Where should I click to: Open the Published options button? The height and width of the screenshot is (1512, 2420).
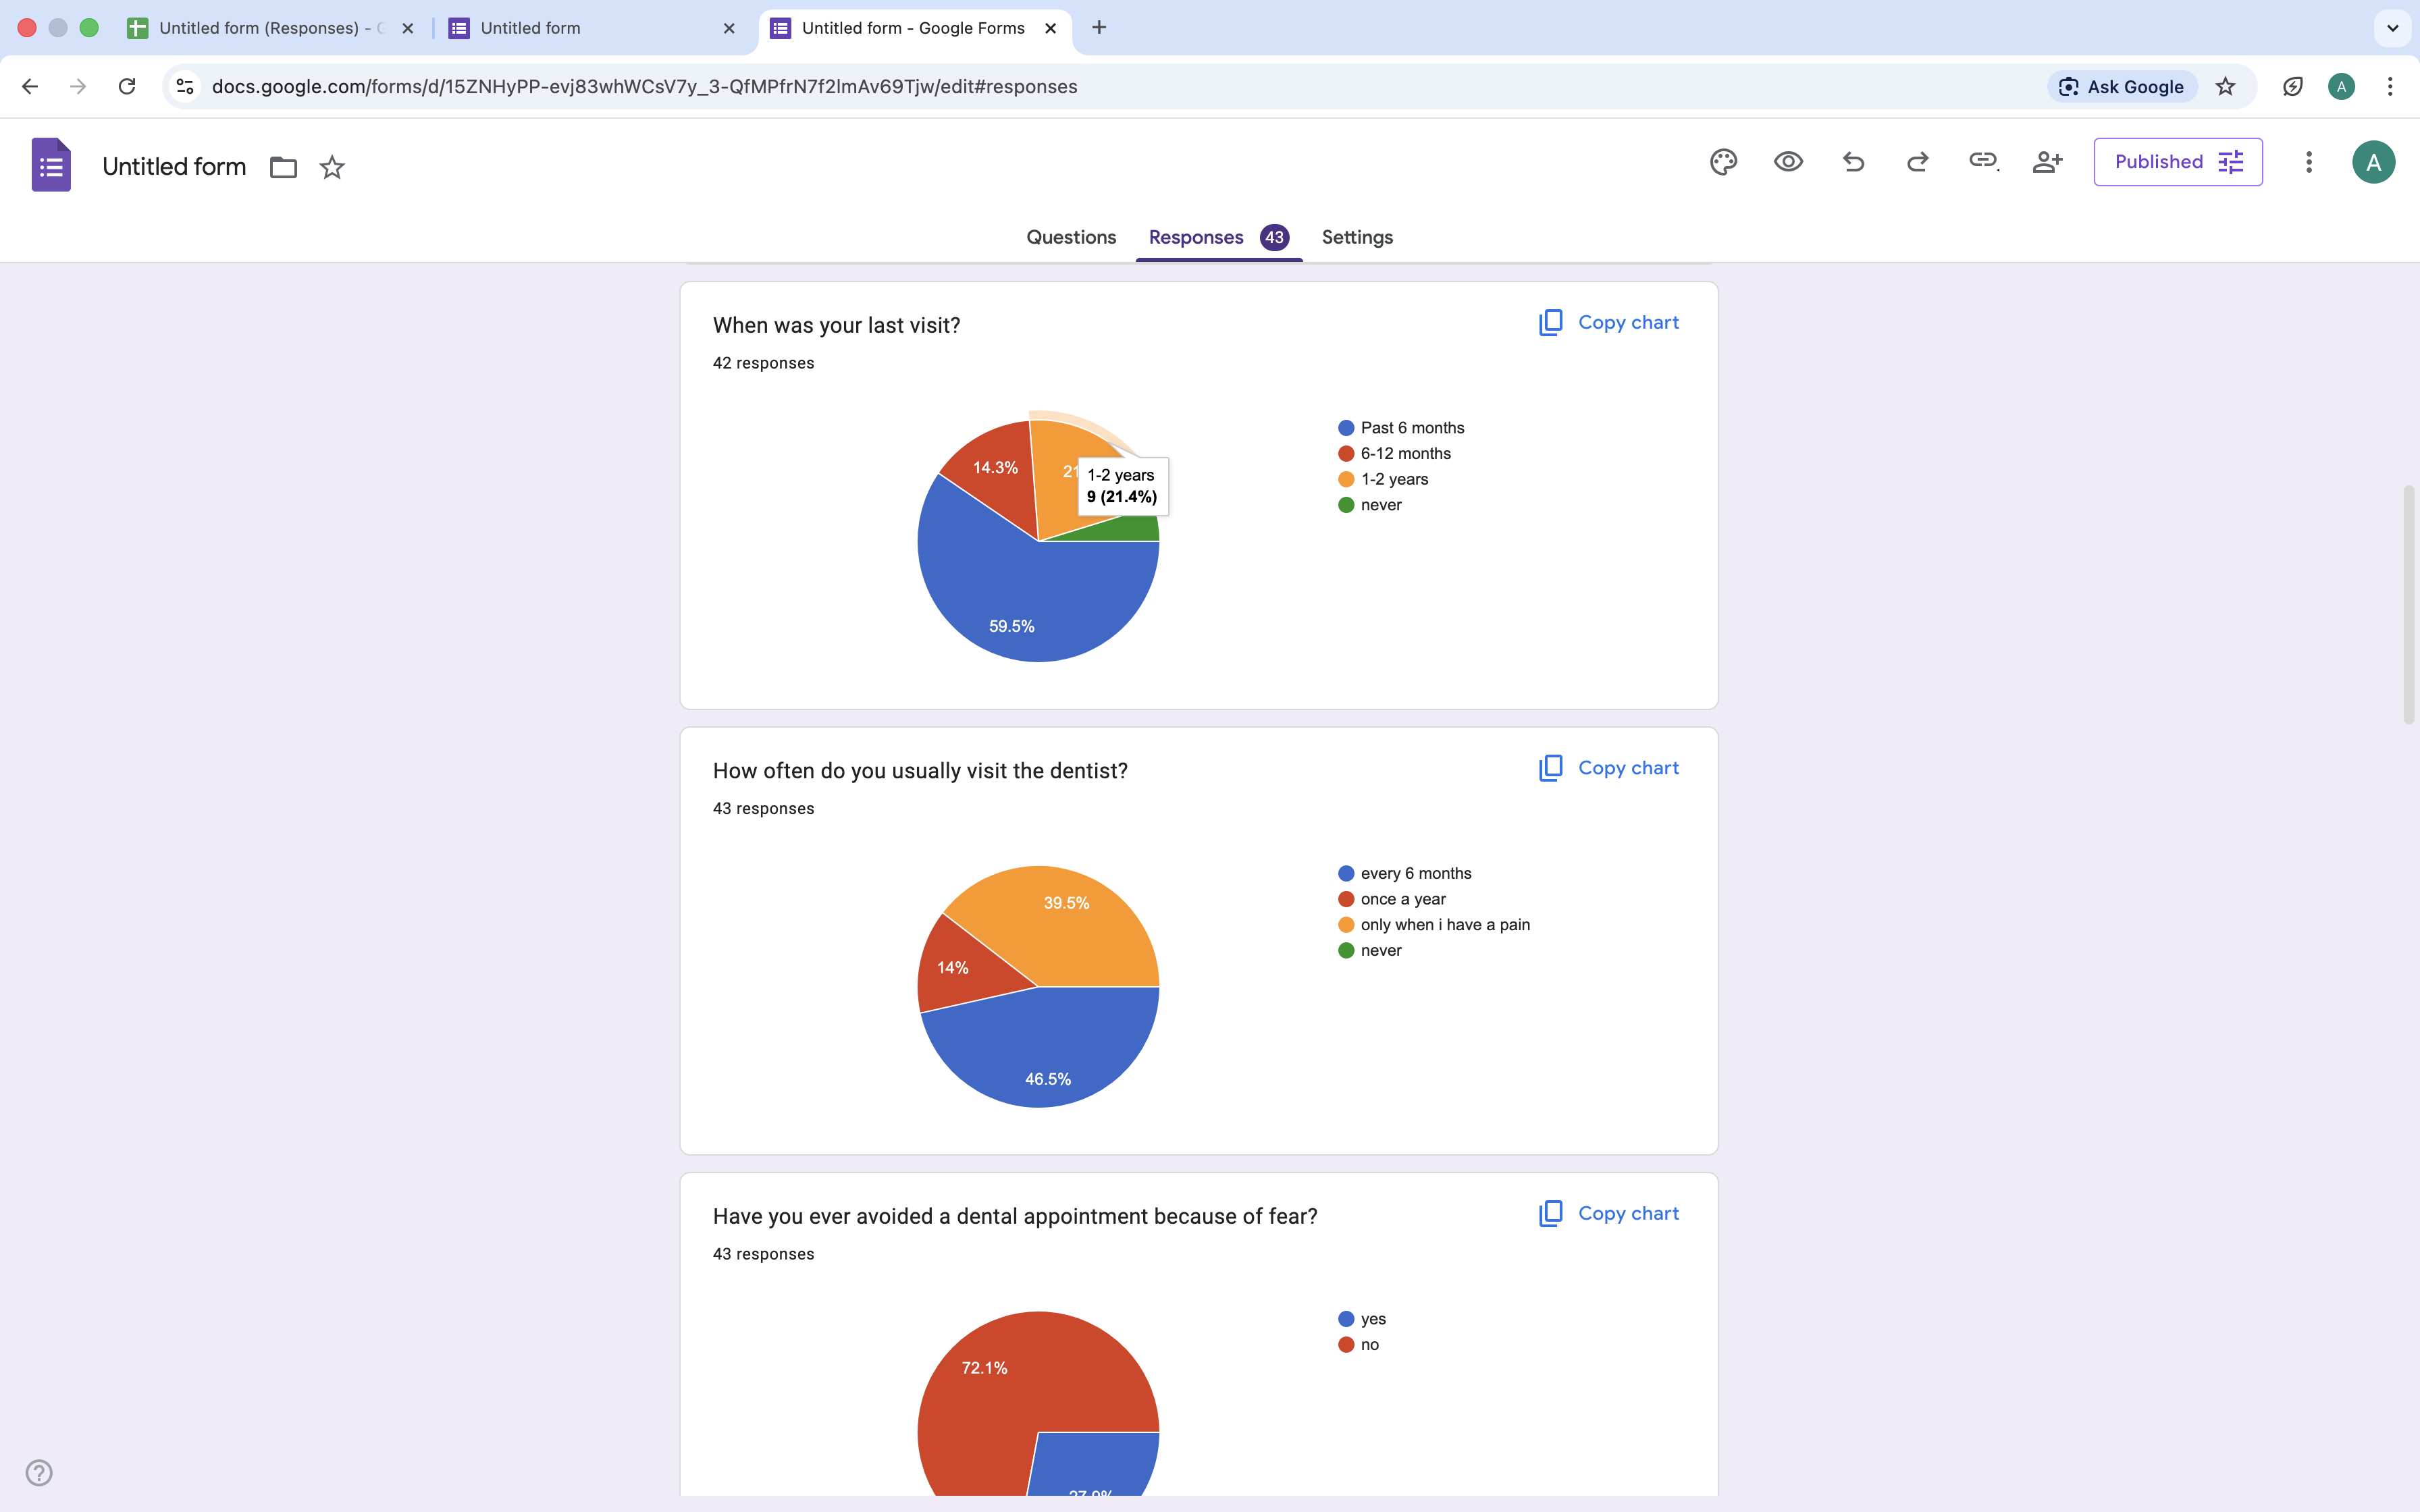coord(2178,162)
